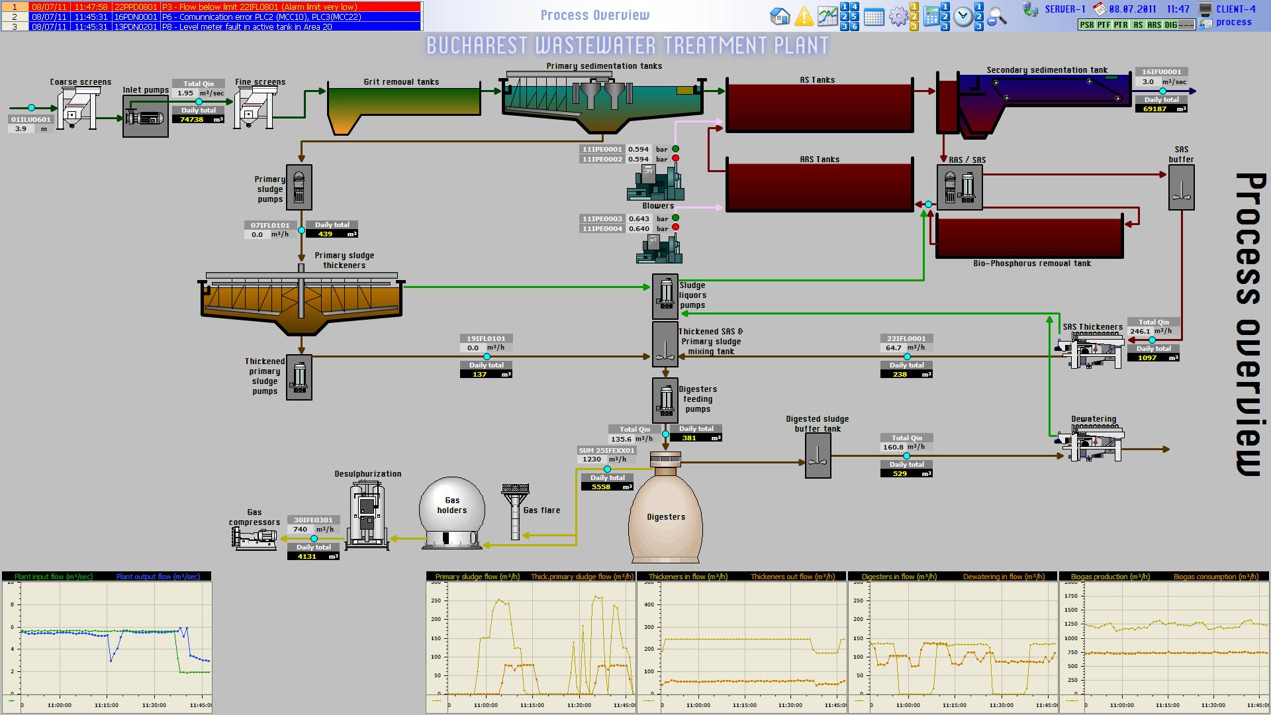The height and width of the screenshot is (715, 1271).
Task: Open the trend chart icon in toolbar
Action: (x=827, y=16)
